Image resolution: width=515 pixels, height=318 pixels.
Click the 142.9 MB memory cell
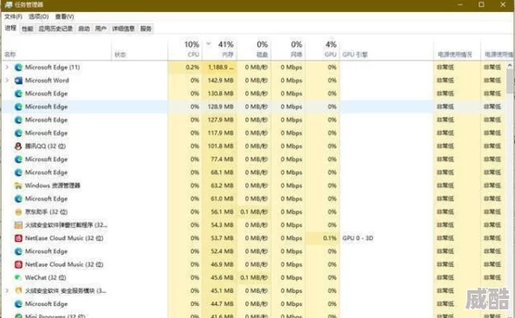pyautogui.click(x=219, y=81)
